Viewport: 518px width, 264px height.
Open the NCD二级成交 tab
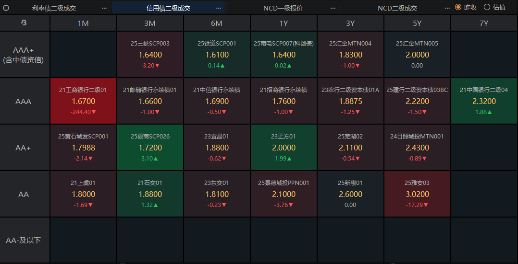(397, 8)
